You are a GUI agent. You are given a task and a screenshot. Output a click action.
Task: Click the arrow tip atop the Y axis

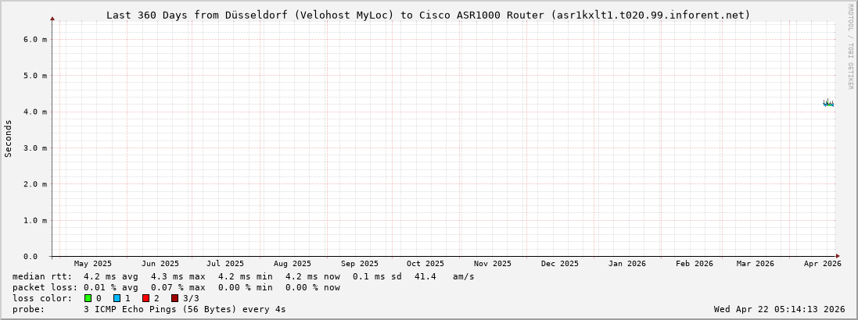pyautogui.click(x=52, y=18)
